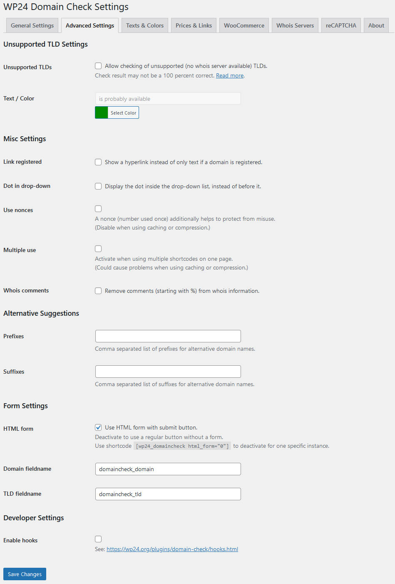Click the Misc Settings heading
This screenshot has width=395, height=584.
point(25,139)
